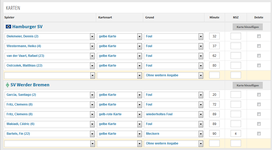Open the player dropdown showing van der Vaart, Rafael

(49, 56)
